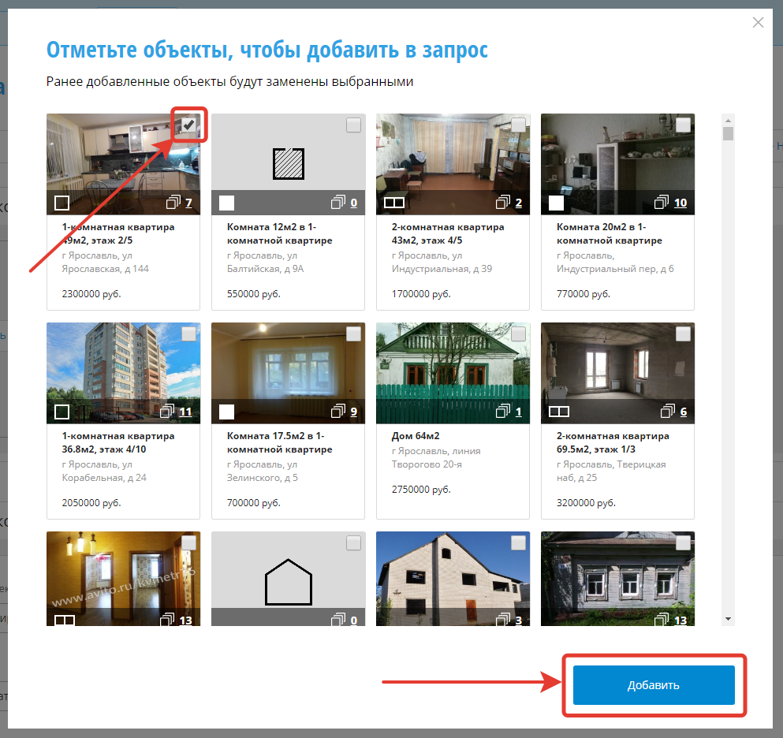Viewport: 783px width, 738px height.
Task: Close the dialog with X icon
Action: coord(758,23)
